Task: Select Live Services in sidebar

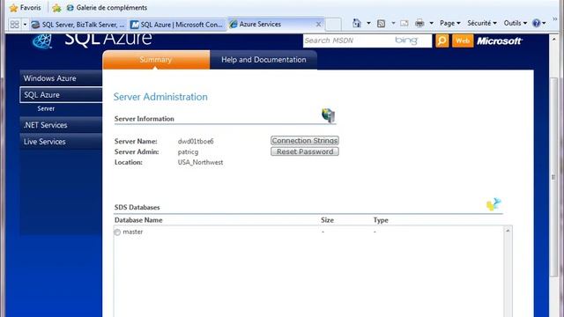Action: click(x=61, y=142)
